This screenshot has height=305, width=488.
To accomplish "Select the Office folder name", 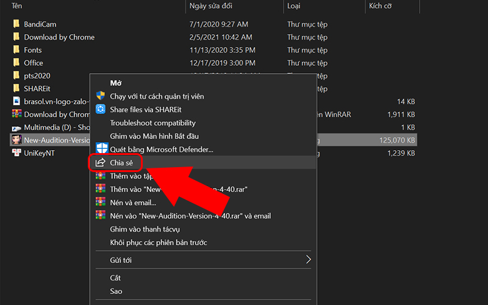I will pos(34,63).
